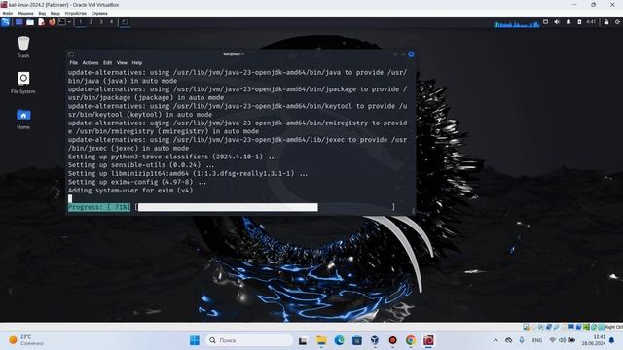Screen dimensions: 623x350
Task: Open the Trash desktop icon
Action: pos(23,47)
